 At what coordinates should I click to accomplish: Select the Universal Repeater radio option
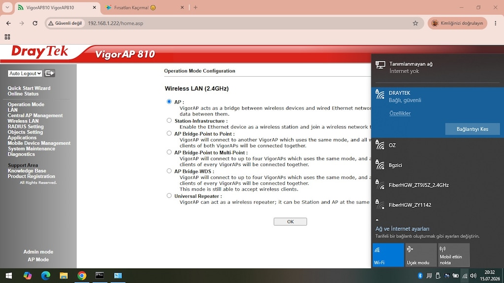(x=169, y=196)
